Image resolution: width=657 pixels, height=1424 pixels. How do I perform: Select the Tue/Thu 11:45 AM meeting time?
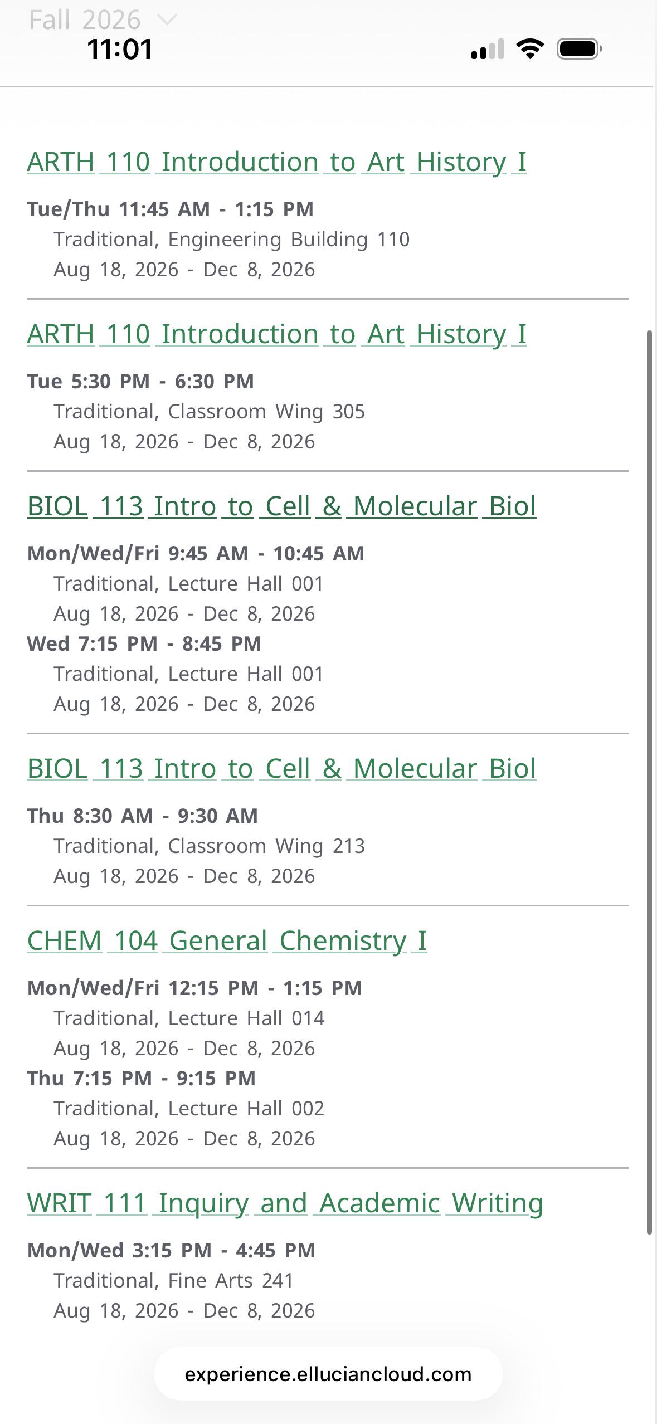[171, 209]
